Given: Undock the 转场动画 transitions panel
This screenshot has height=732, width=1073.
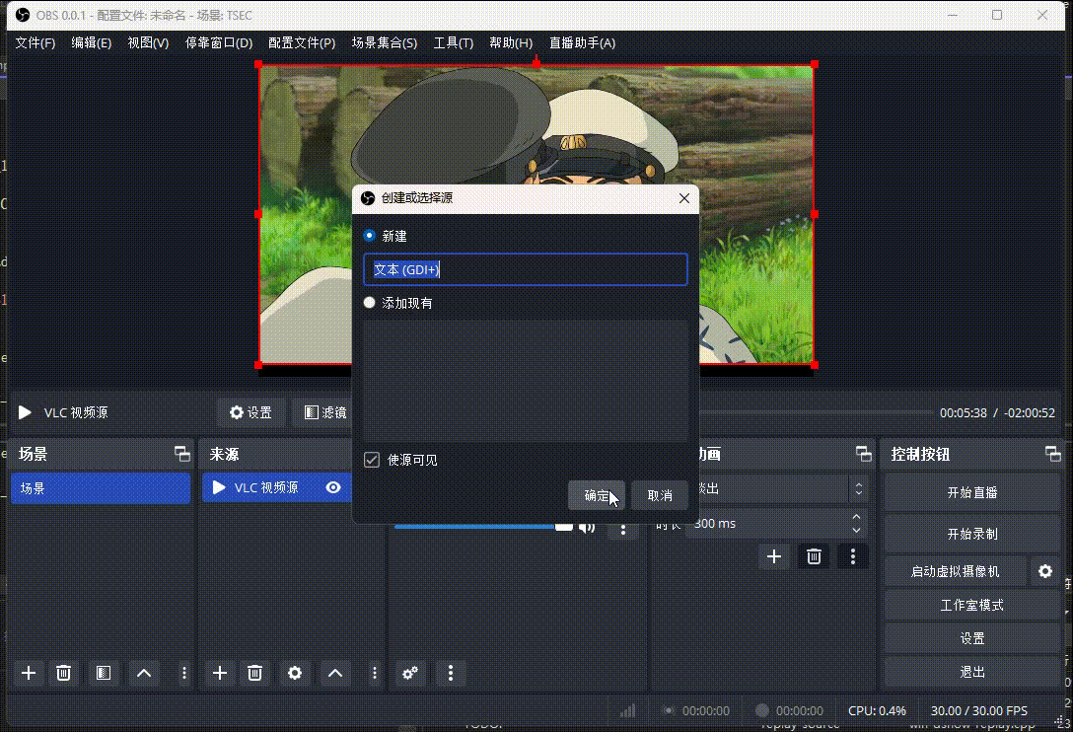Looking at the screenshot, I should point(864,453).
